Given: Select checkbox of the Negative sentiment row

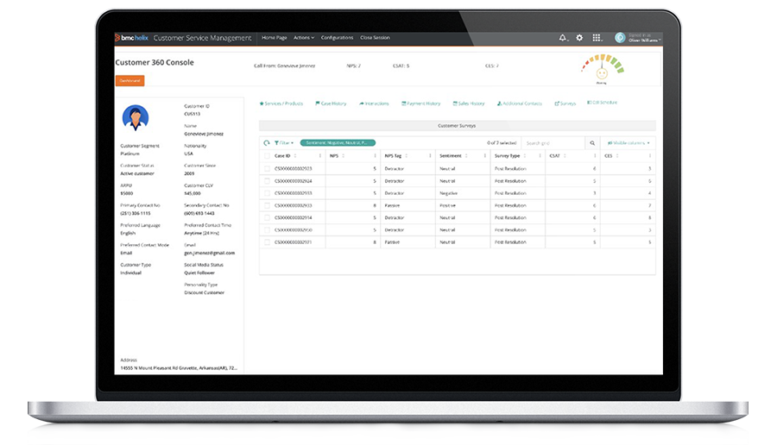Looking at the screenshot, I should coord(267,193).
